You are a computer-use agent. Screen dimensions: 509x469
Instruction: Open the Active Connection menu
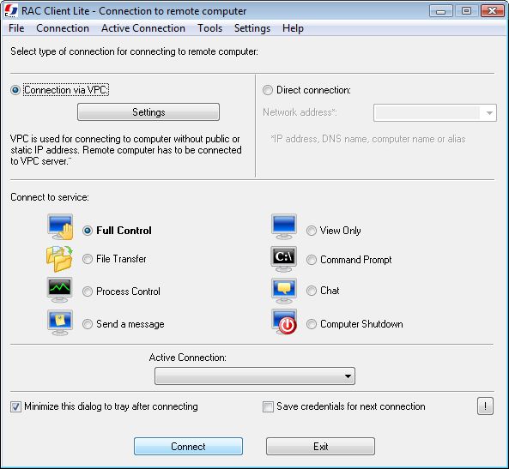(x=143, y=28)
